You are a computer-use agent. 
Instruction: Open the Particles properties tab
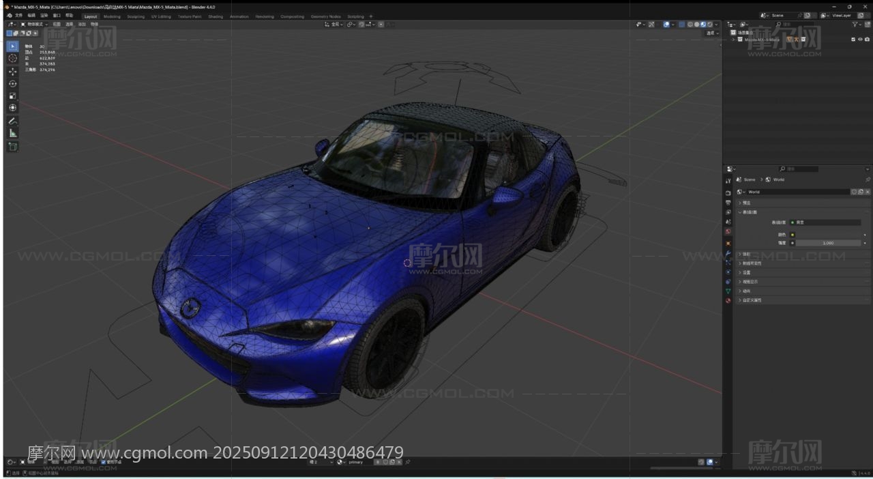[728, 262]
